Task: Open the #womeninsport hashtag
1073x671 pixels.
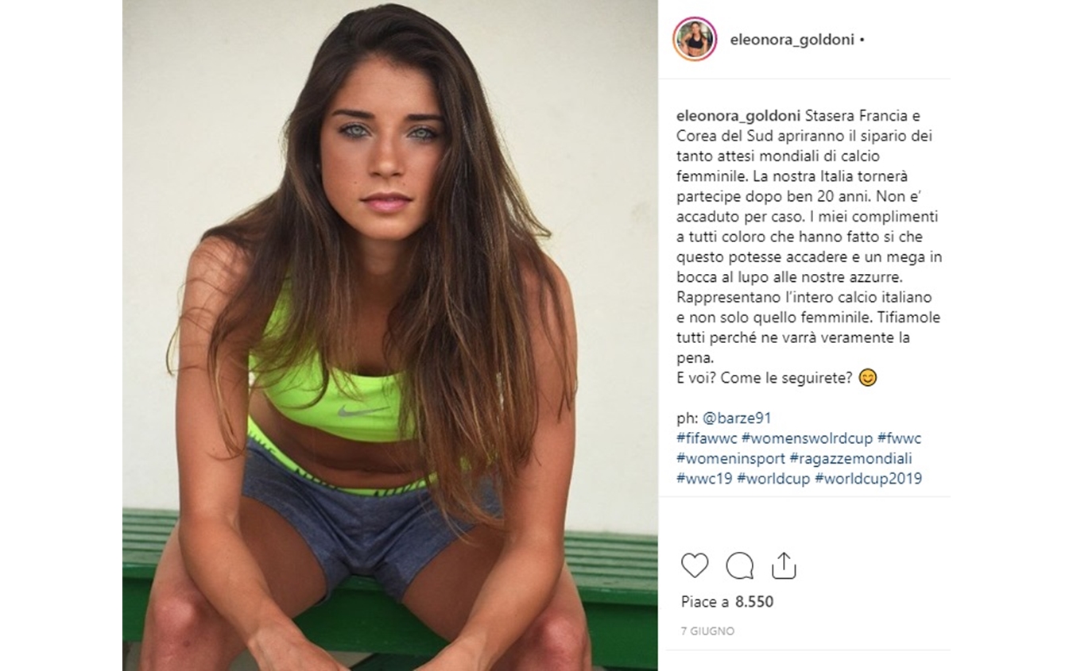Action: (730, 459)
